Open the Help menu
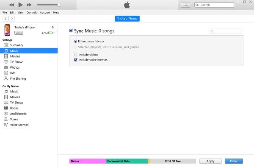254x167 pixels. click(56, 12)
